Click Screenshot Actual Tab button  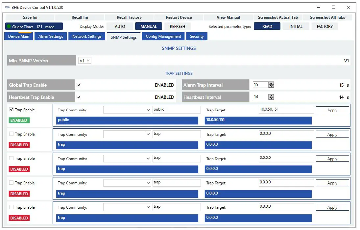[278, 17]
